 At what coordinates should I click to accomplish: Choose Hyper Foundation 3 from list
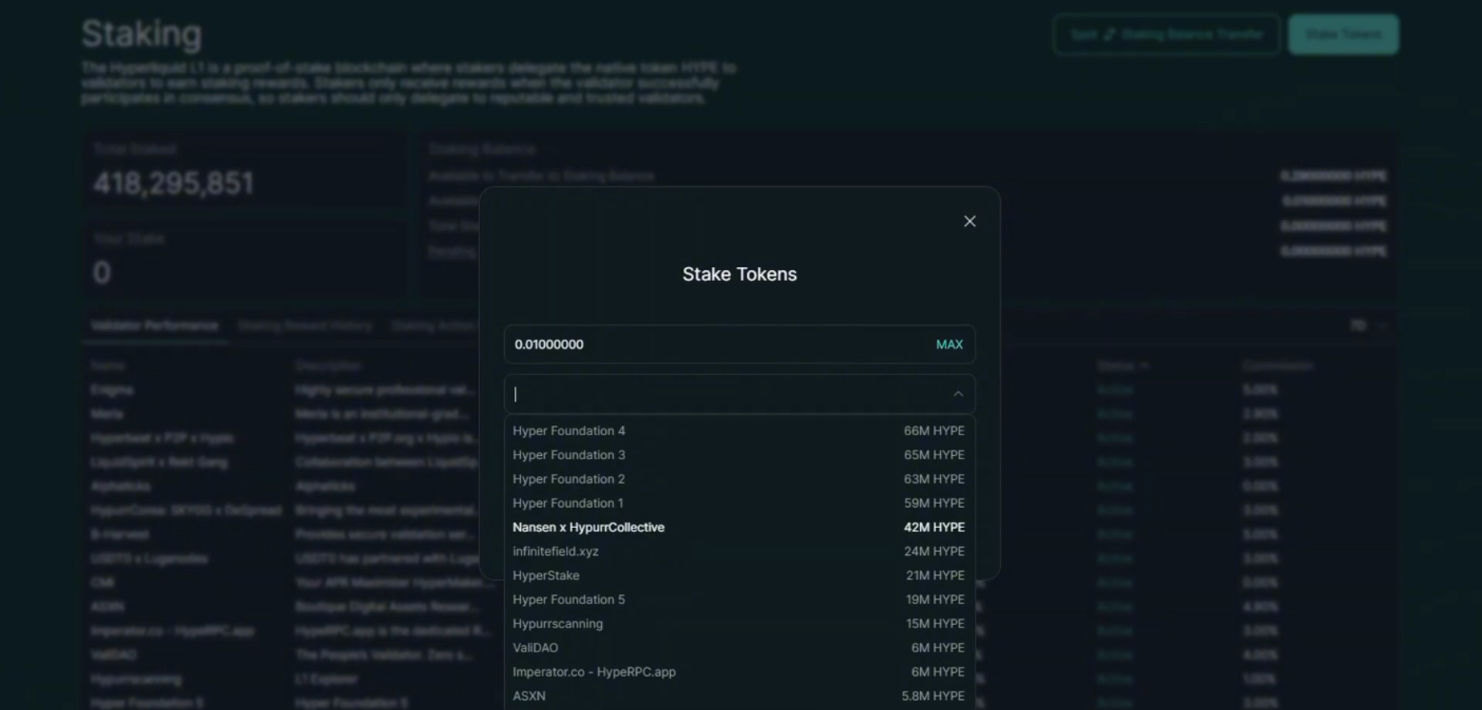pos(569,455)
